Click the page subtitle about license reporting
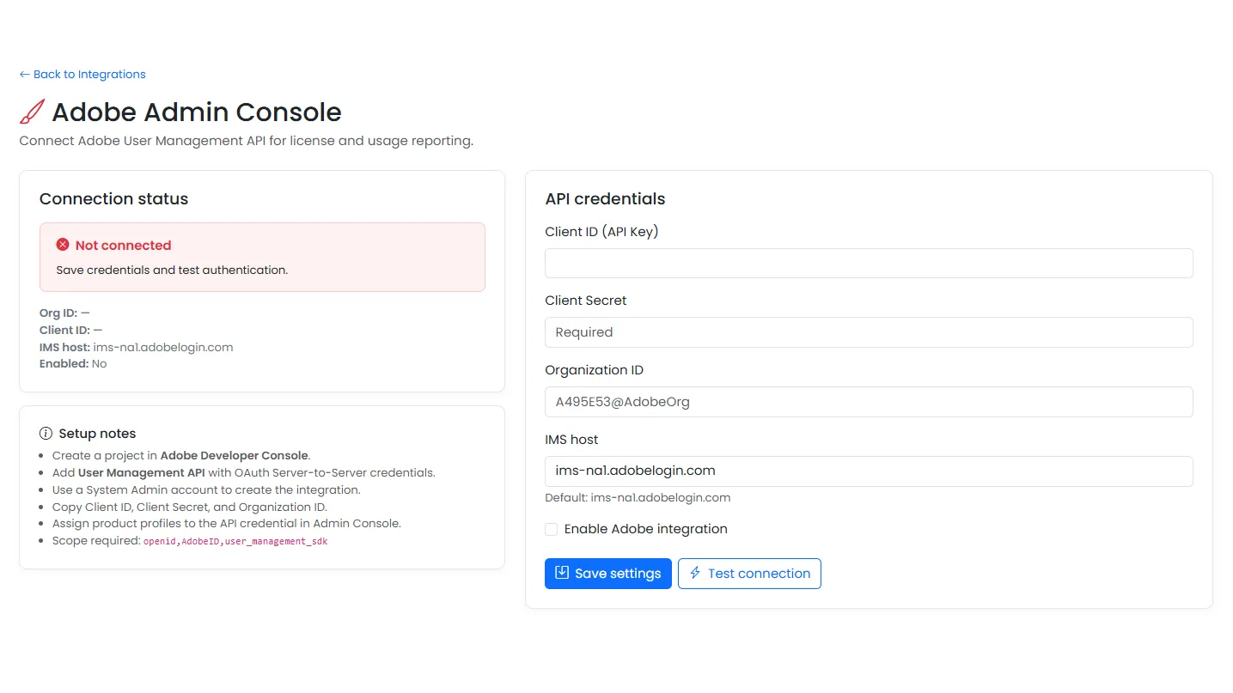This screenshot has width=1233, height=693. [x=247, y=141]
